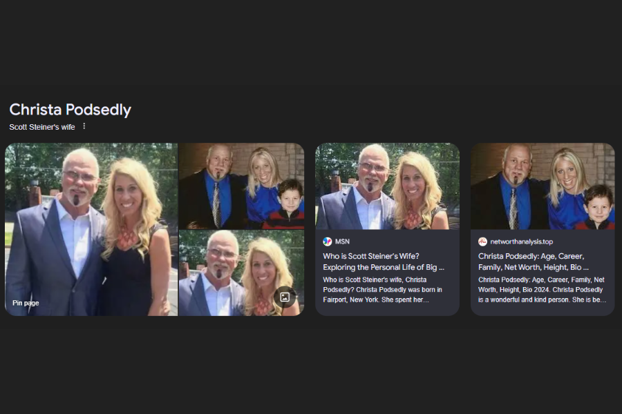Open 'Christa Podsedly: Age, Career' article link
Image resolution: width=622 pixels, height=414 pixels.
click(534, 262)
